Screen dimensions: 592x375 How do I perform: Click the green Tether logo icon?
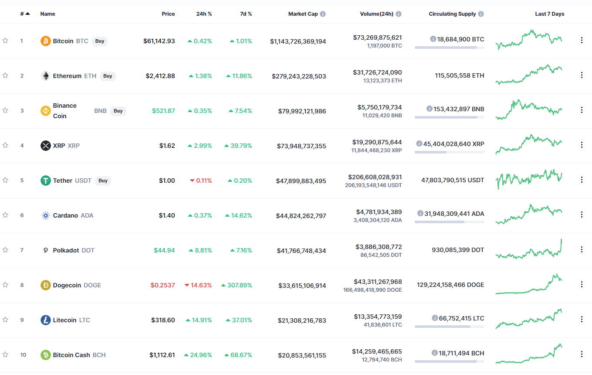[x=46, y=181]
